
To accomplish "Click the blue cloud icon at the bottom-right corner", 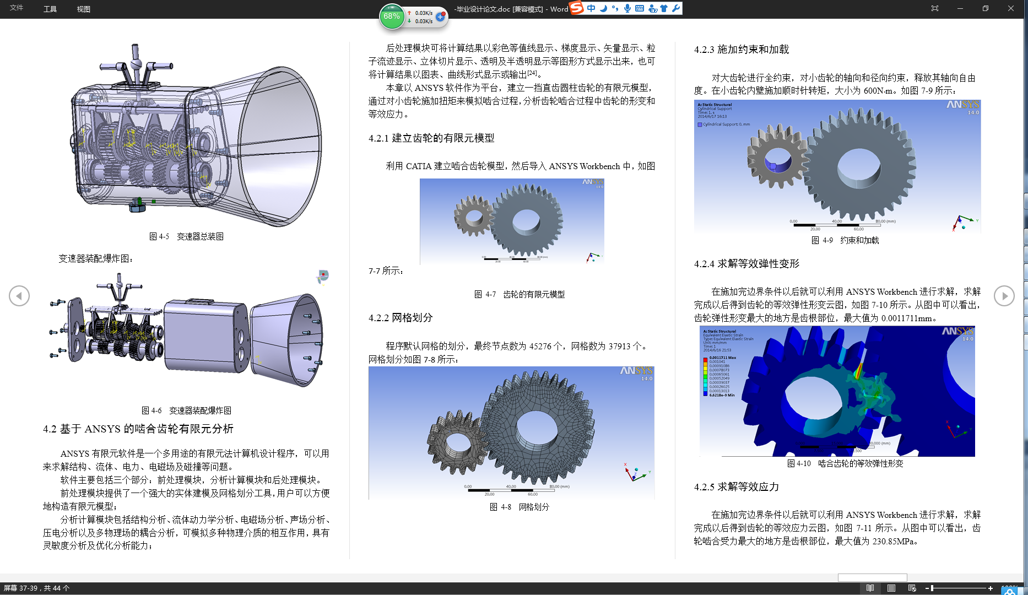I will coord(1009,591).
